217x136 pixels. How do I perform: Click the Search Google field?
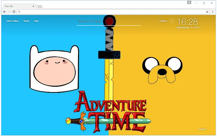pos(108,21)
